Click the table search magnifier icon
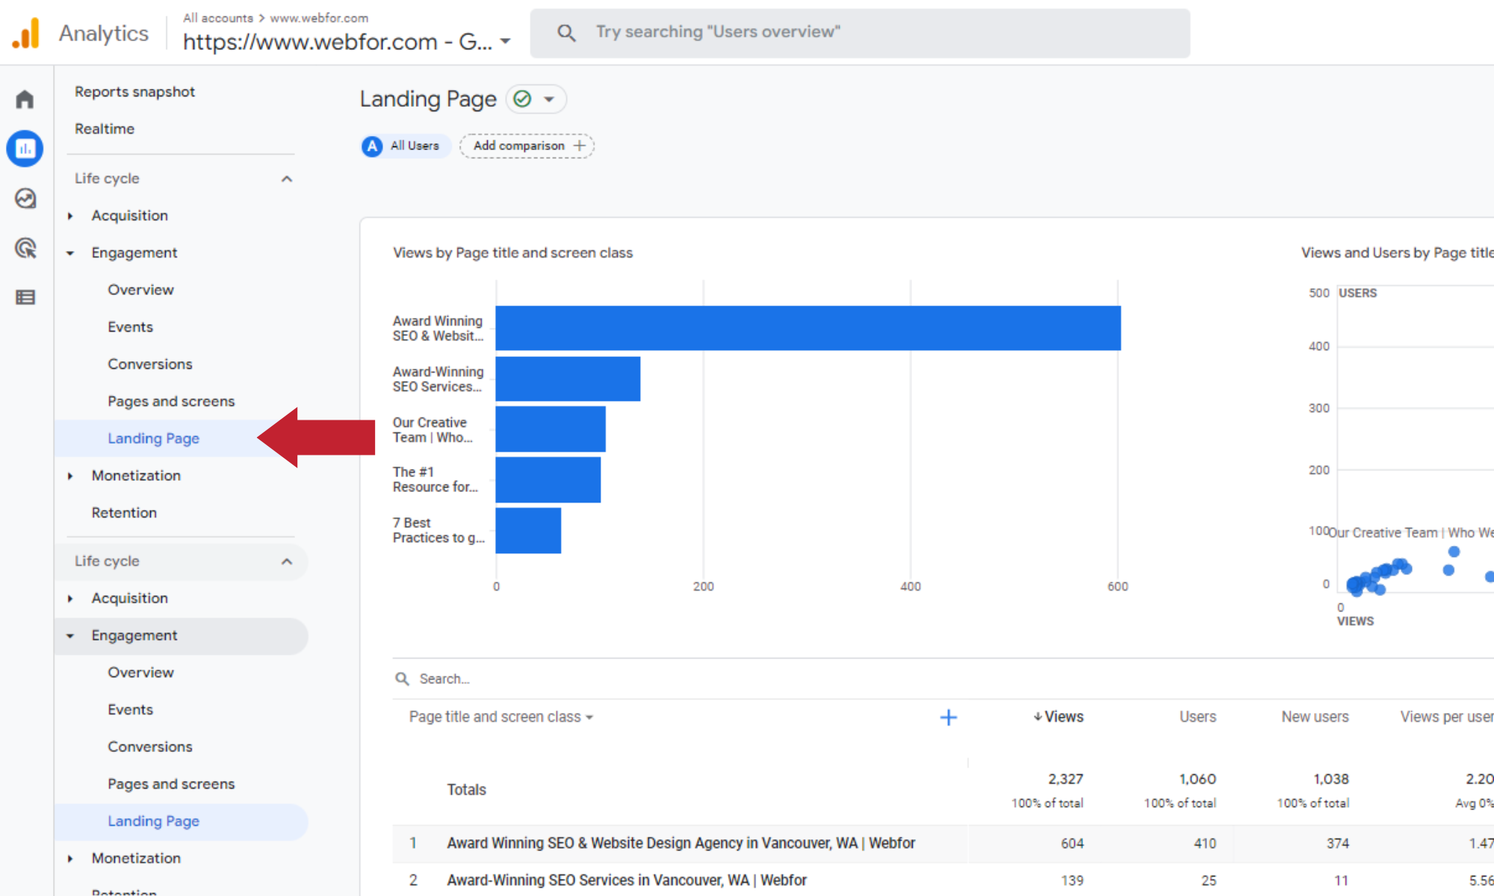 pos(402,679)
